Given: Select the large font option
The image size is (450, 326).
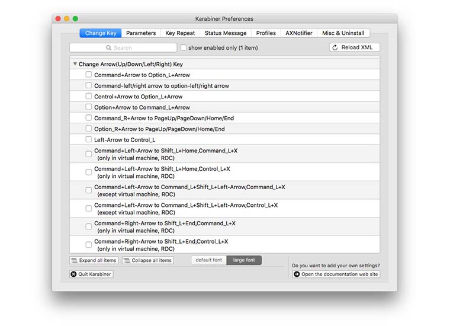Looking at the screenshot, I should (x=244, y=260).
